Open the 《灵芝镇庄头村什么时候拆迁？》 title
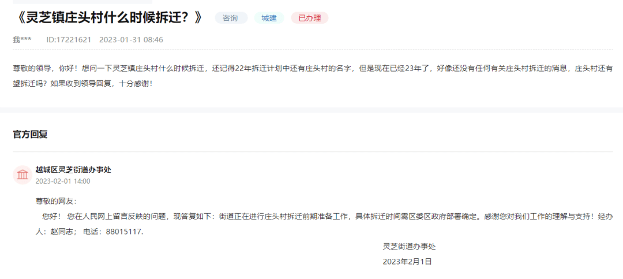 (108, 18)
